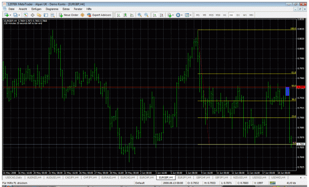Open the Navigator folder-star icon

(x=39, y=15)
